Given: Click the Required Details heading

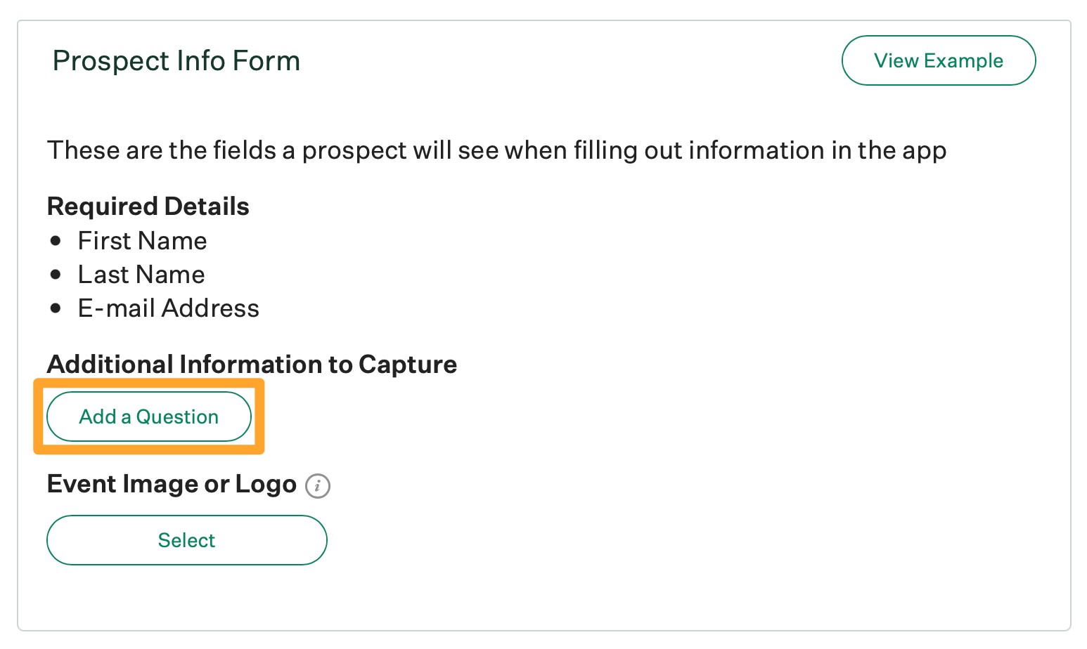Looking at the screenshot, I should tap(148, 206).
